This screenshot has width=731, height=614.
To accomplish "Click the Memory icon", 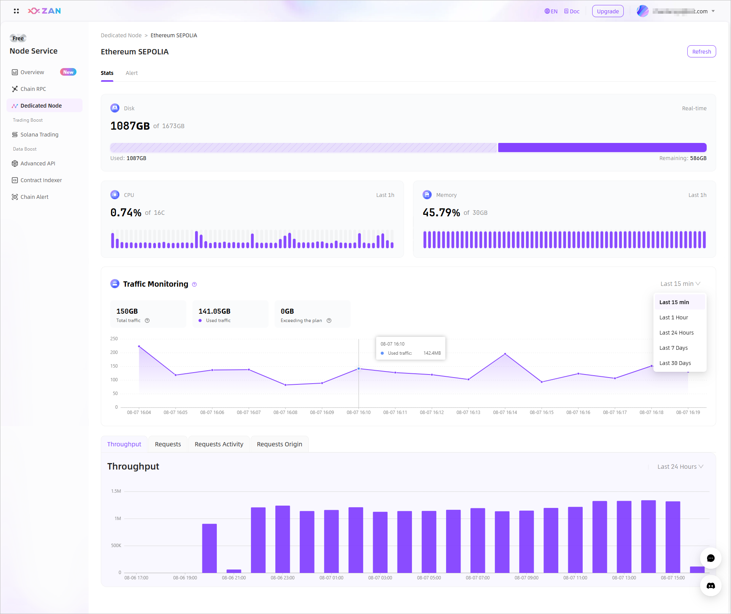I will pyautogui.click(x=427, y=195).
